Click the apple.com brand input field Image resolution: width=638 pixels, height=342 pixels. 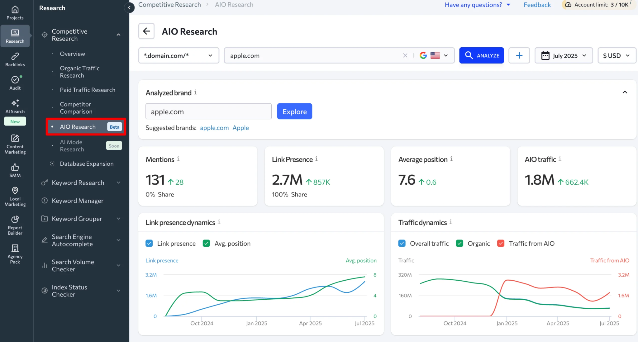208,111
